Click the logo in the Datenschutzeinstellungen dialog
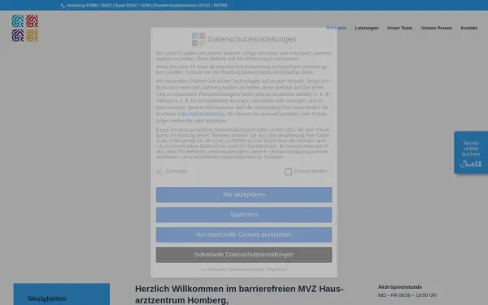The image size is (488, 305). [198, 39]
